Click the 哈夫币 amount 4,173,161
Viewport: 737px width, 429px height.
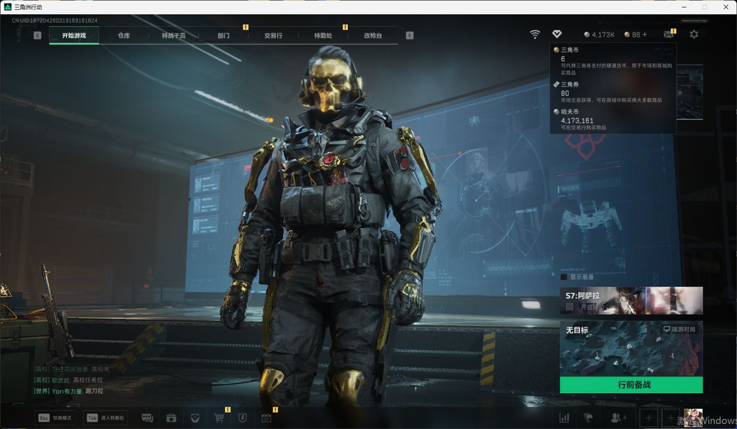point(577,121)
